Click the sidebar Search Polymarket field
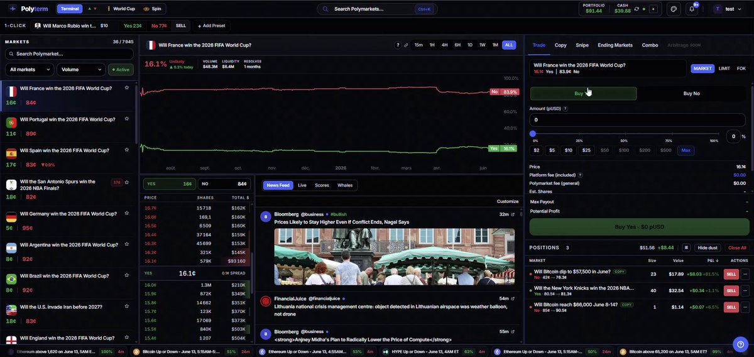This screenshot has height=357, width=754. tap(68, 54)
